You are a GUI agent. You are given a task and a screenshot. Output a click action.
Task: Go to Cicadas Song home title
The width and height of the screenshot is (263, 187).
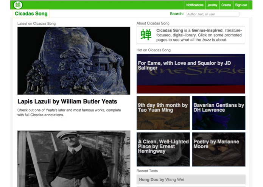tap(31, 14)
